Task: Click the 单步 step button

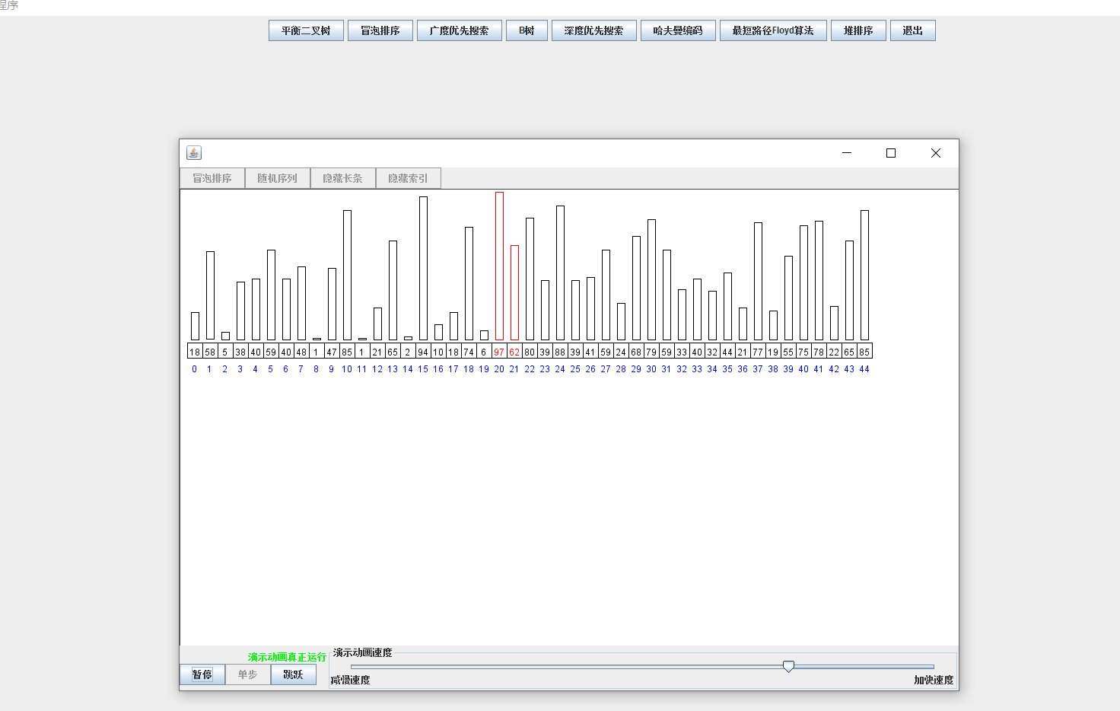Action: 247,674
